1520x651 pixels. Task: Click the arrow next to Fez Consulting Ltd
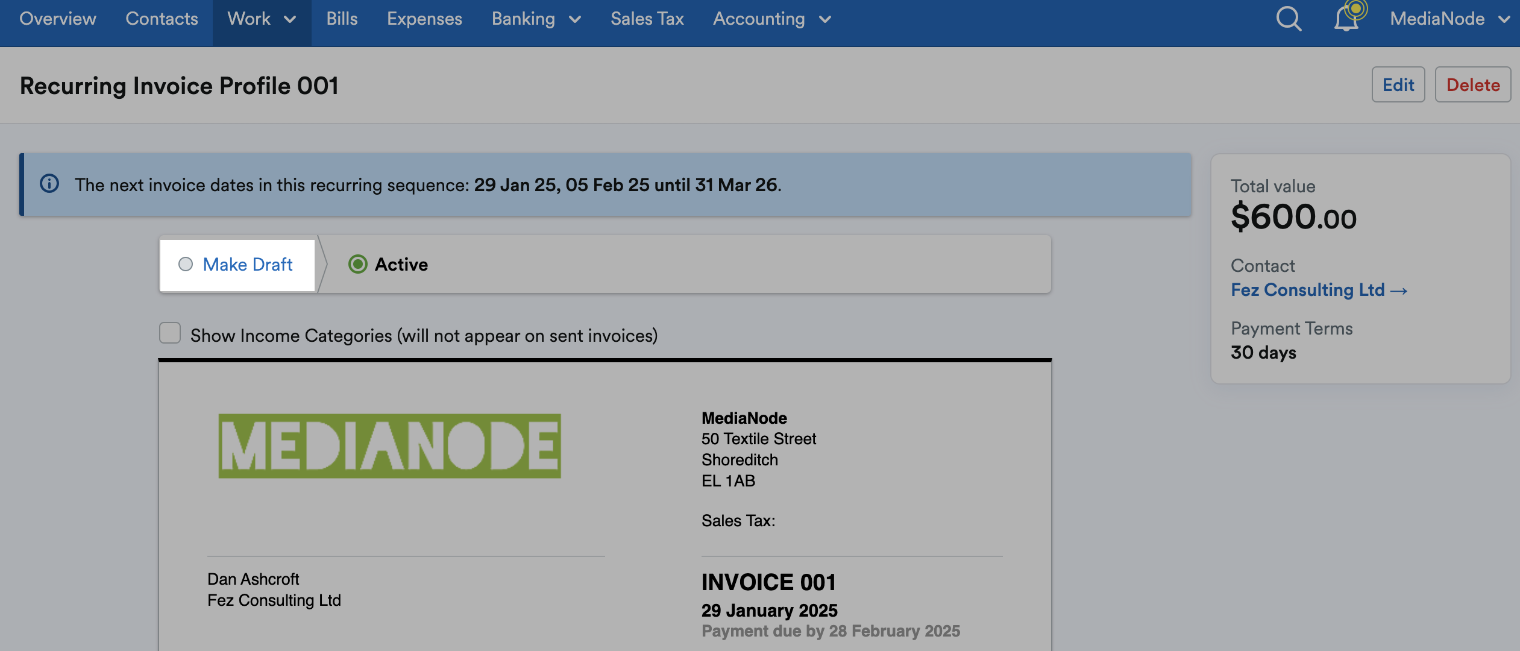tap(1399, 291)
